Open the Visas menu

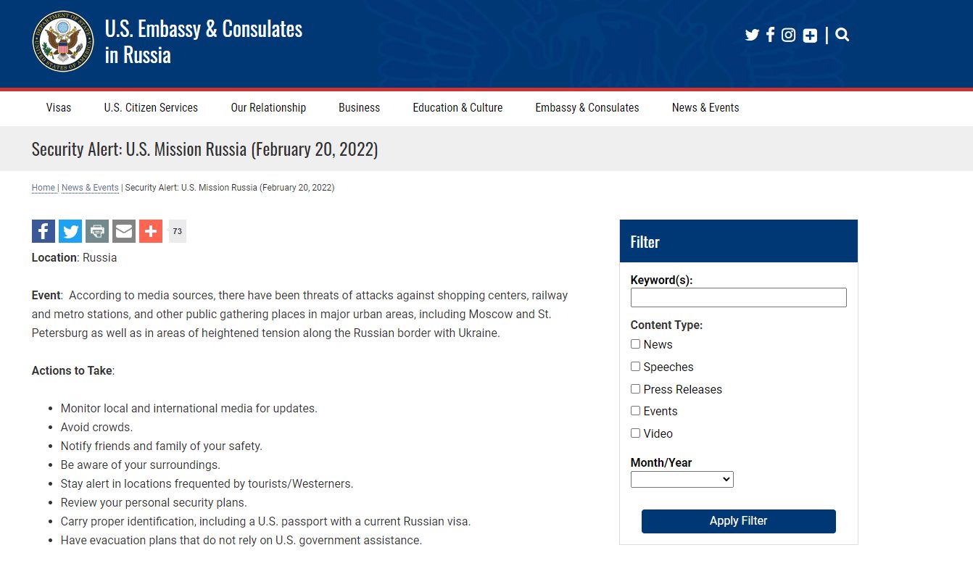point(59,107)
